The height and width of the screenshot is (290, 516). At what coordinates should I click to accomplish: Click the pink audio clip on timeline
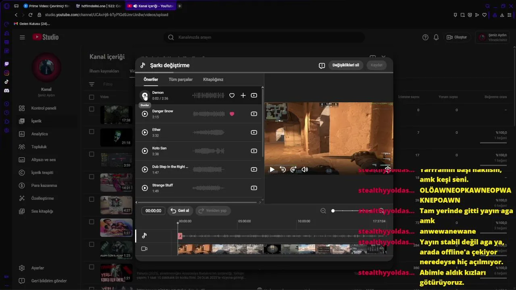tap(180, 236)
